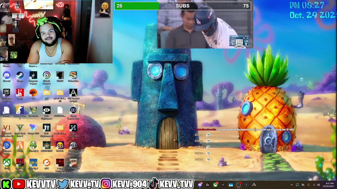Screen dimensions: 337x189
Task: Click the SUBS goal progress bar
Action: click(x=183, y=6)
